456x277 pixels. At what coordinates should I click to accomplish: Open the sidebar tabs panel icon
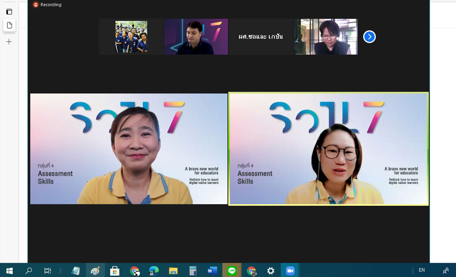tap(9, 12)
